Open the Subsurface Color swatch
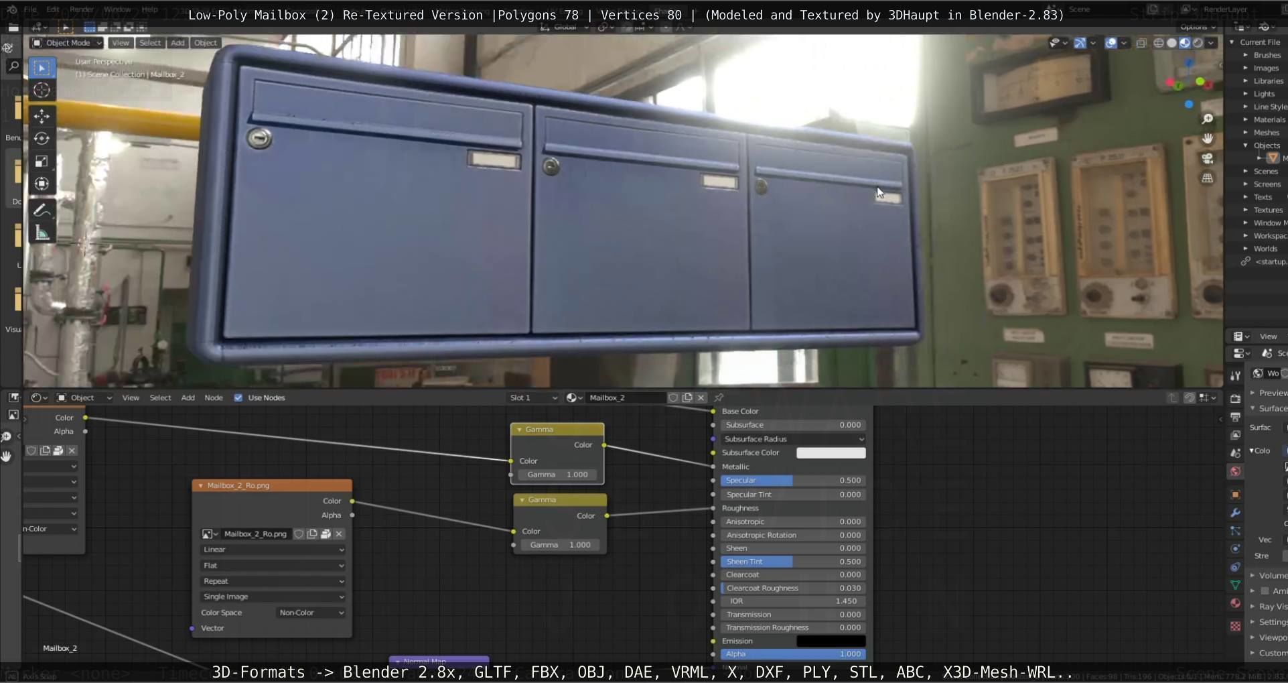The image size is (1288, 683). point(831,453)
